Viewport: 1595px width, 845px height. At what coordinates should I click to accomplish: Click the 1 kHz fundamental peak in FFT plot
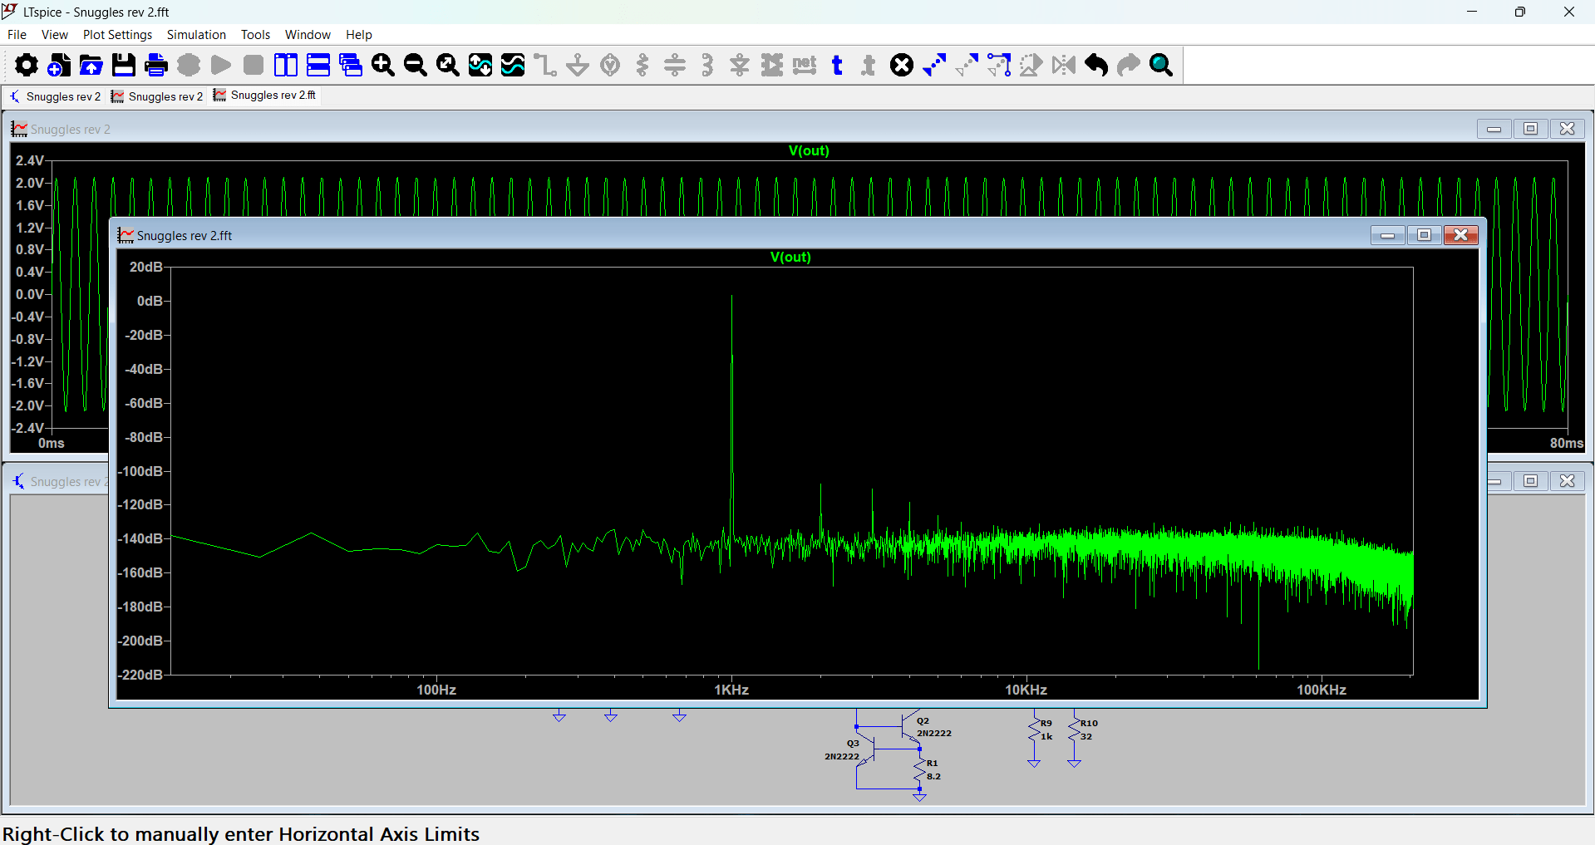click(731, 297)
